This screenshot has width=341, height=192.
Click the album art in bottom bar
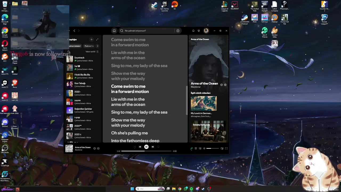(x=69, y=148)
